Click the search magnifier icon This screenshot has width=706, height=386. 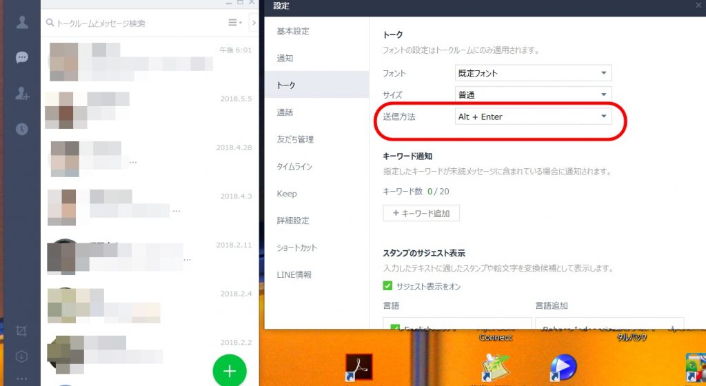point(50,23)
